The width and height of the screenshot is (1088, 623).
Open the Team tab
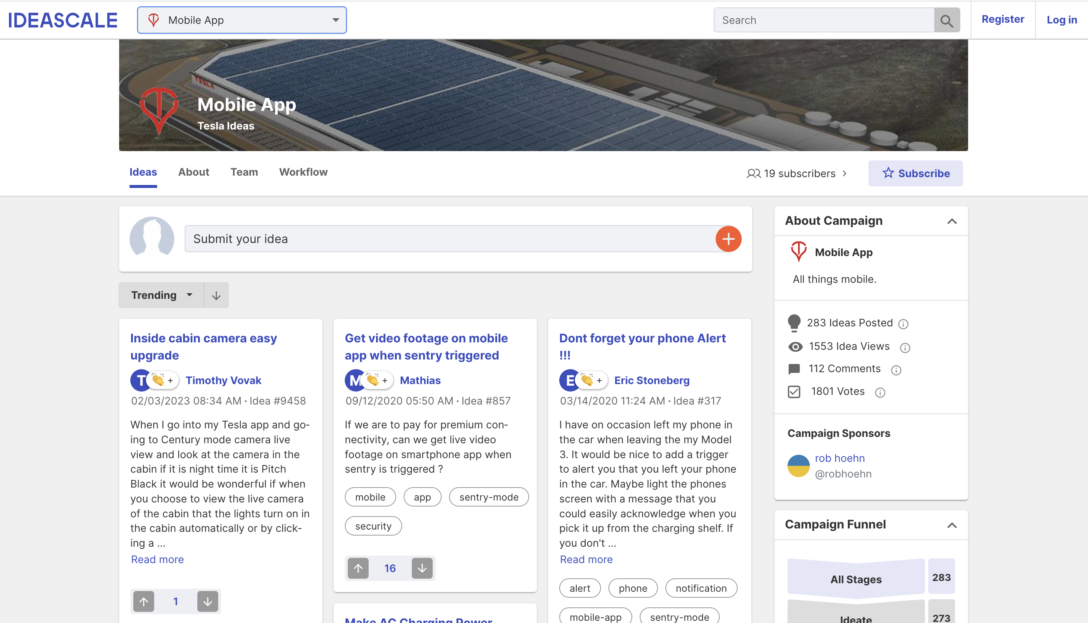244,172
